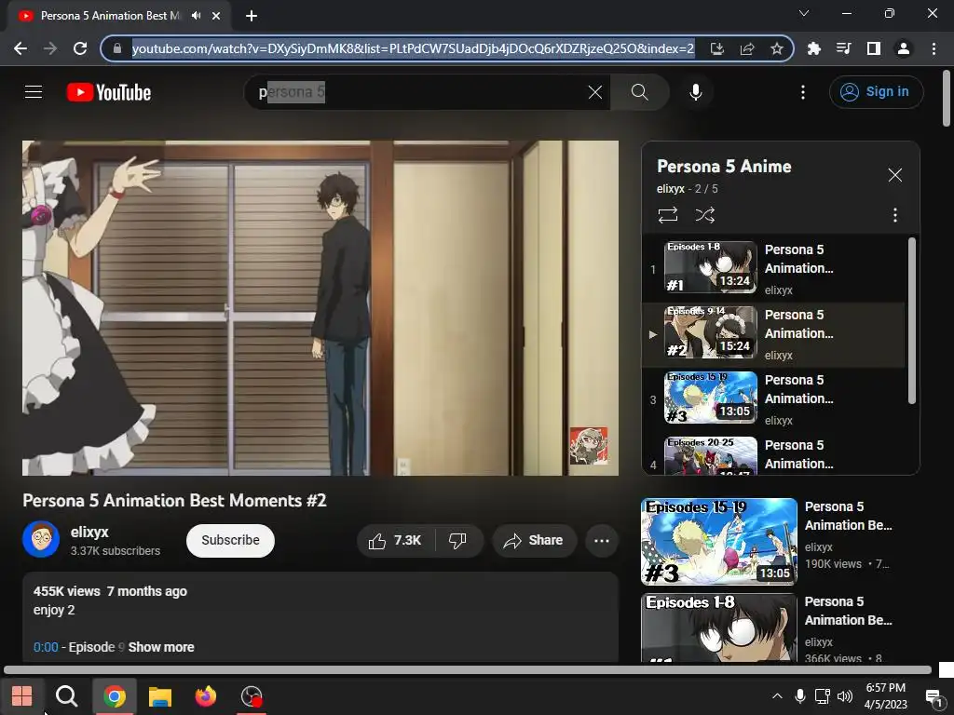954x715 pixels.
Task: Open recommended video Episodes 15-19 thumbnail
Action: [718, 541]
